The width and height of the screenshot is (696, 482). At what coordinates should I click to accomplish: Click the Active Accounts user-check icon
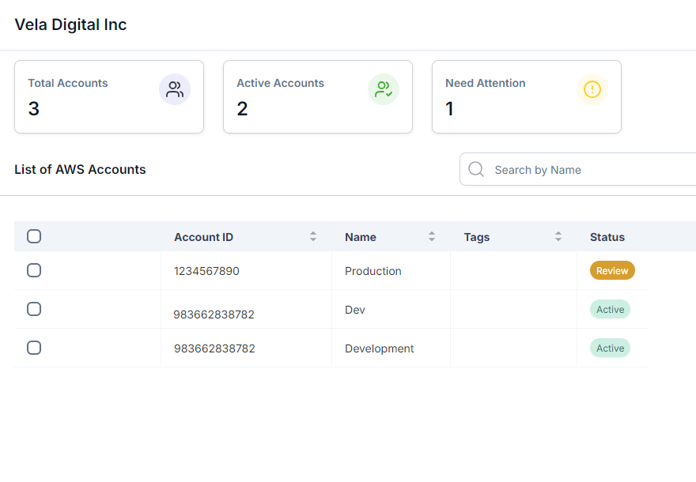point(384,89)
